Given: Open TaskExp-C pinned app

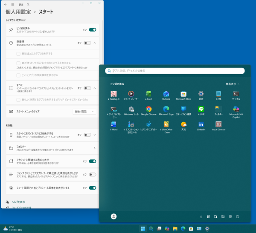Looking at the screenshot, I should [113, 95].
